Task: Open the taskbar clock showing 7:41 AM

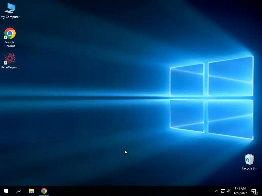Action: click(x=240, y=191)
